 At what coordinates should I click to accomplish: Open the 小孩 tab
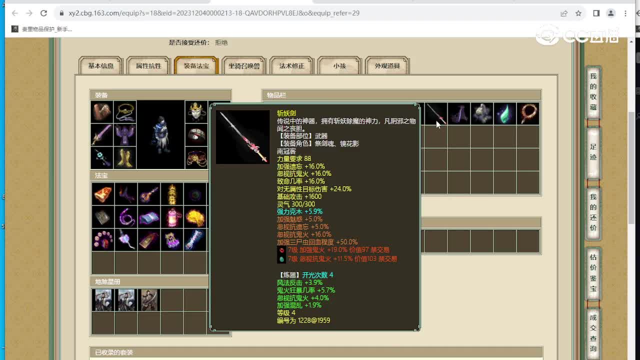[x=339, y=65]
